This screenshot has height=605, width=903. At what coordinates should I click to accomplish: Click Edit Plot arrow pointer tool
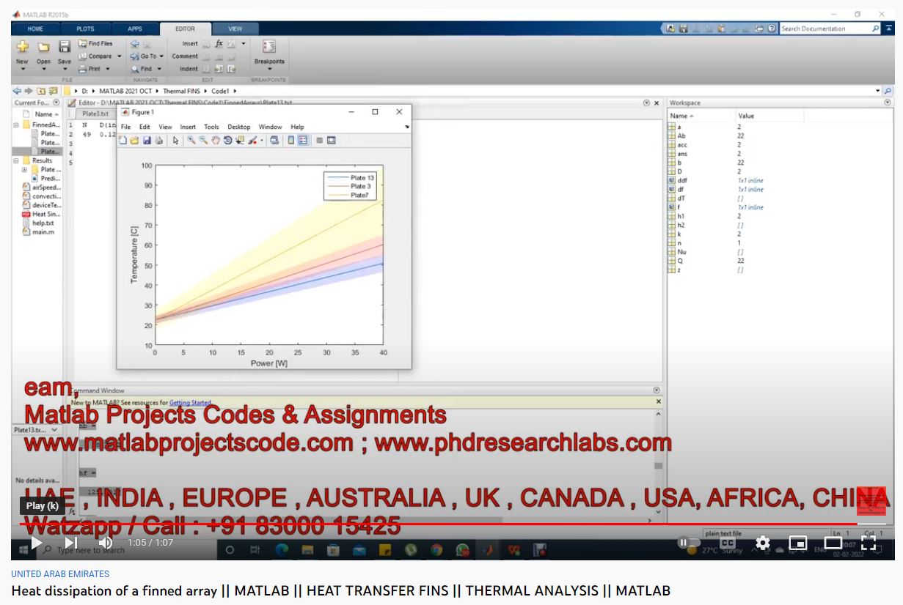click(x=176, y=141)
